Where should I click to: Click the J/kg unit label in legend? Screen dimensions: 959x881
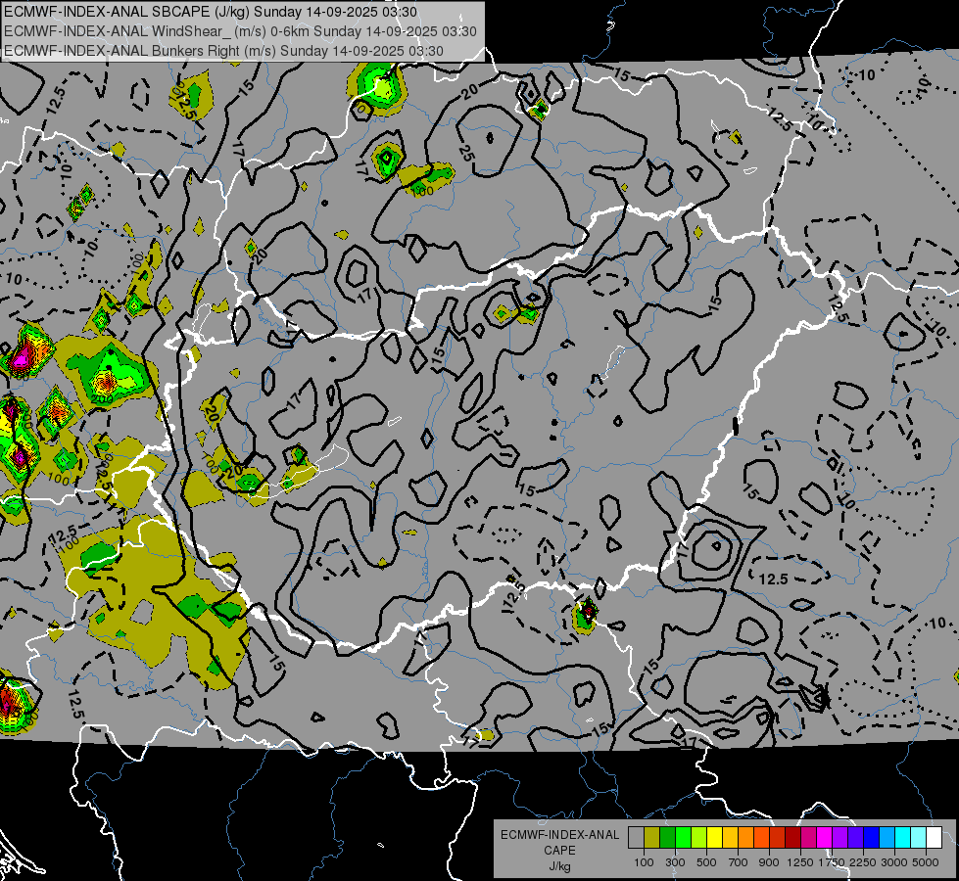pos(559,866)
